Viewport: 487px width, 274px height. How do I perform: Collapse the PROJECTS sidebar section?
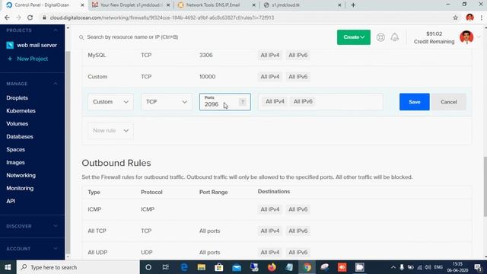pos(56,30)
